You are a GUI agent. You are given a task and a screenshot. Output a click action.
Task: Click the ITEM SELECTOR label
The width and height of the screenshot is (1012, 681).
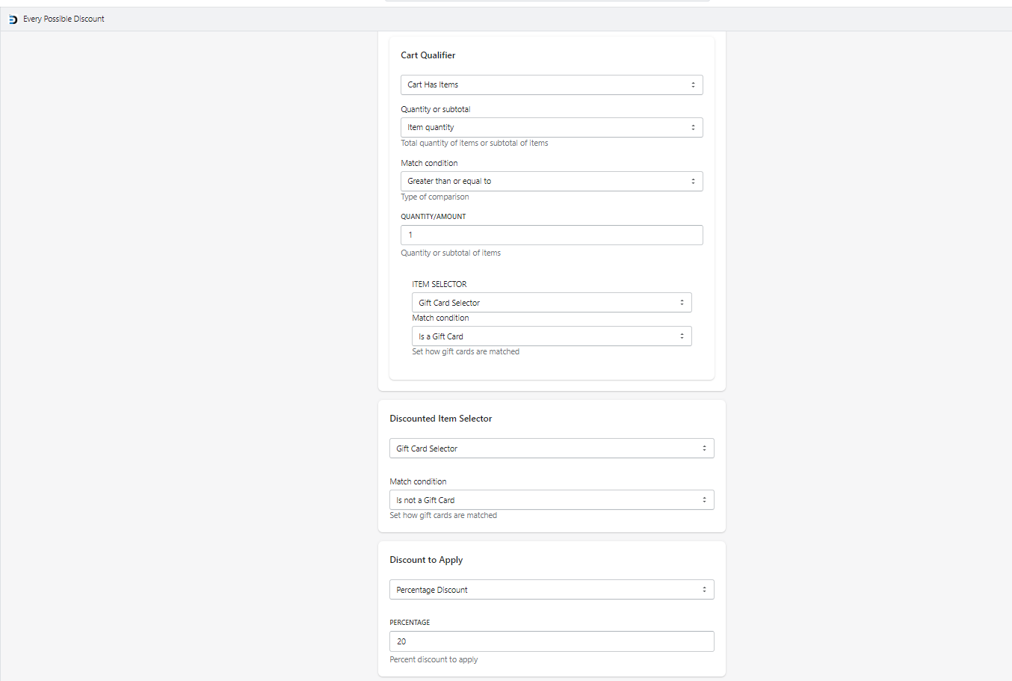pos(439,284)
